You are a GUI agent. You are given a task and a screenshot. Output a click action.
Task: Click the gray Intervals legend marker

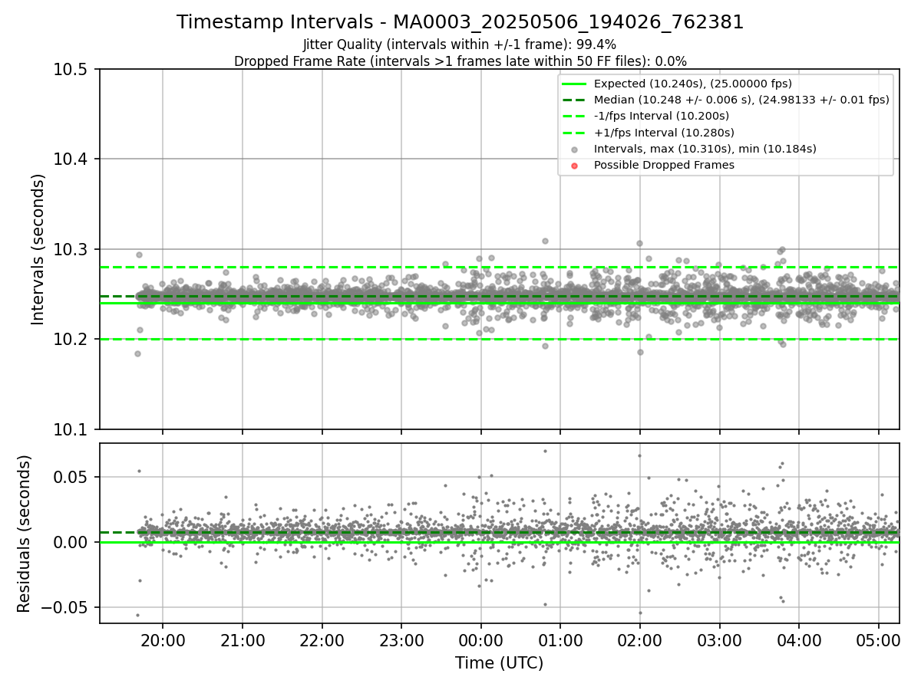coord(574,149)
